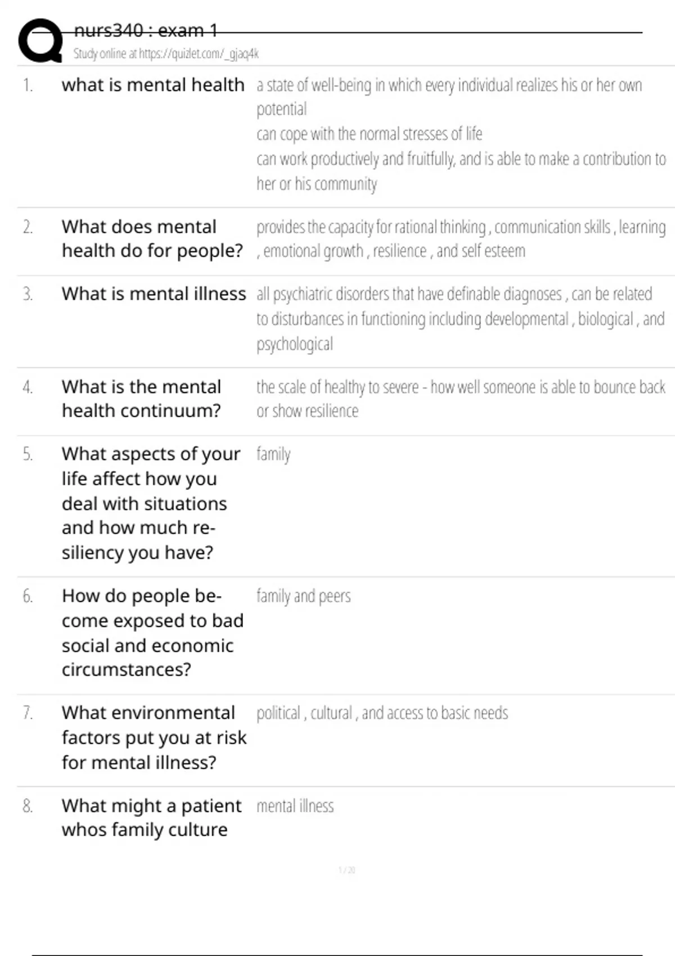675x956 pixels.
Task: Click the page number indicator '1 / 20'
Action: (346, 870)
